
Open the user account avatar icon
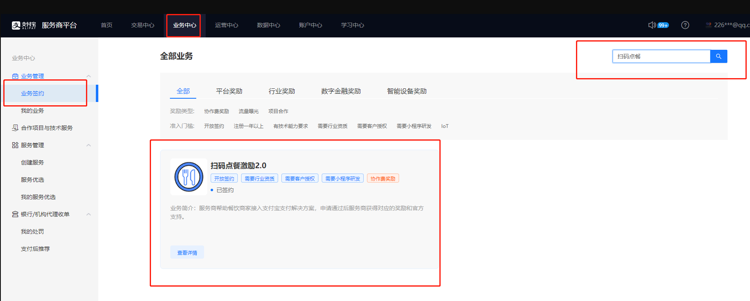[708, 25]
